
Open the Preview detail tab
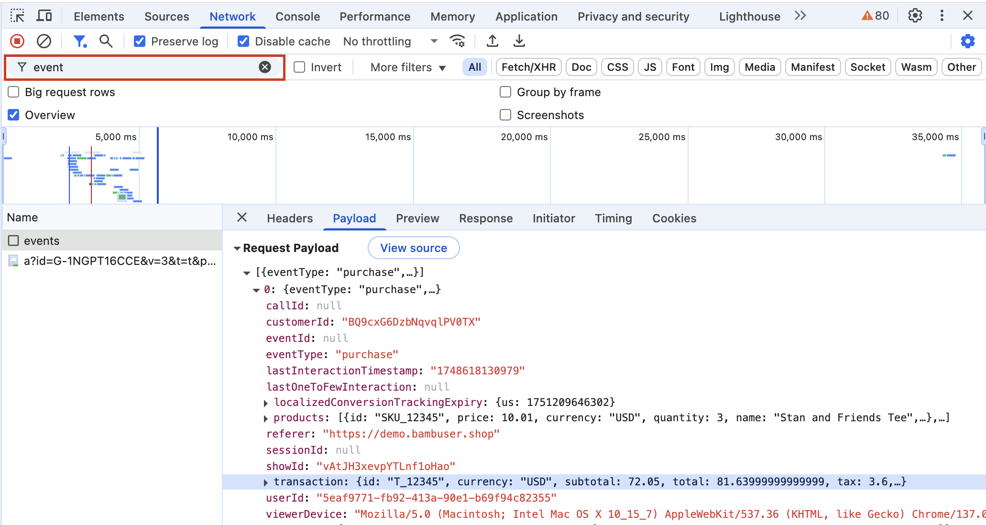coord(417,218)
